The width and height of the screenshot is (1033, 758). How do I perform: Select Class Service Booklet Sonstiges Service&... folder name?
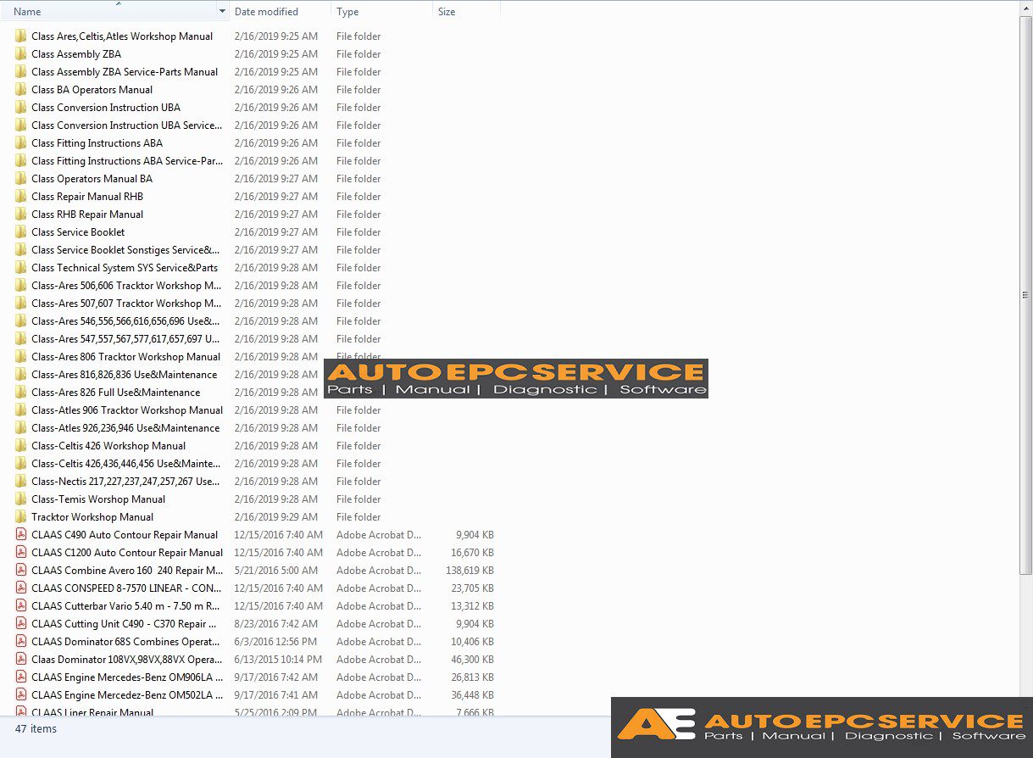125,250
